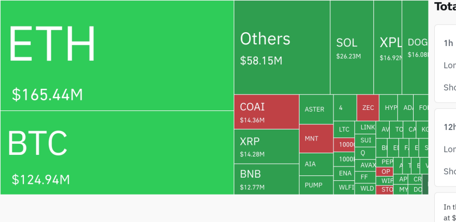The image size is (456, 222).
Task: Click the red ZEC tile
Action: point(368,108)
